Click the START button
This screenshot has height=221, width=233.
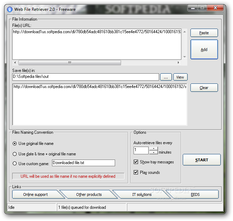coord(202,160)
